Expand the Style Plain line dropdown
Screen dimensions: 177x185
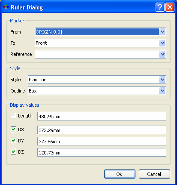click(x=162, y=80)
